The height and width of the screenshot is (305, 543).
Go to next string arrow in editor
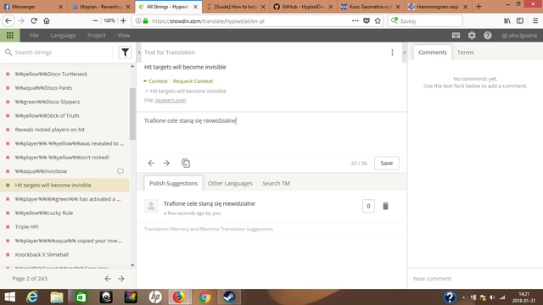(x=166, y=164)
